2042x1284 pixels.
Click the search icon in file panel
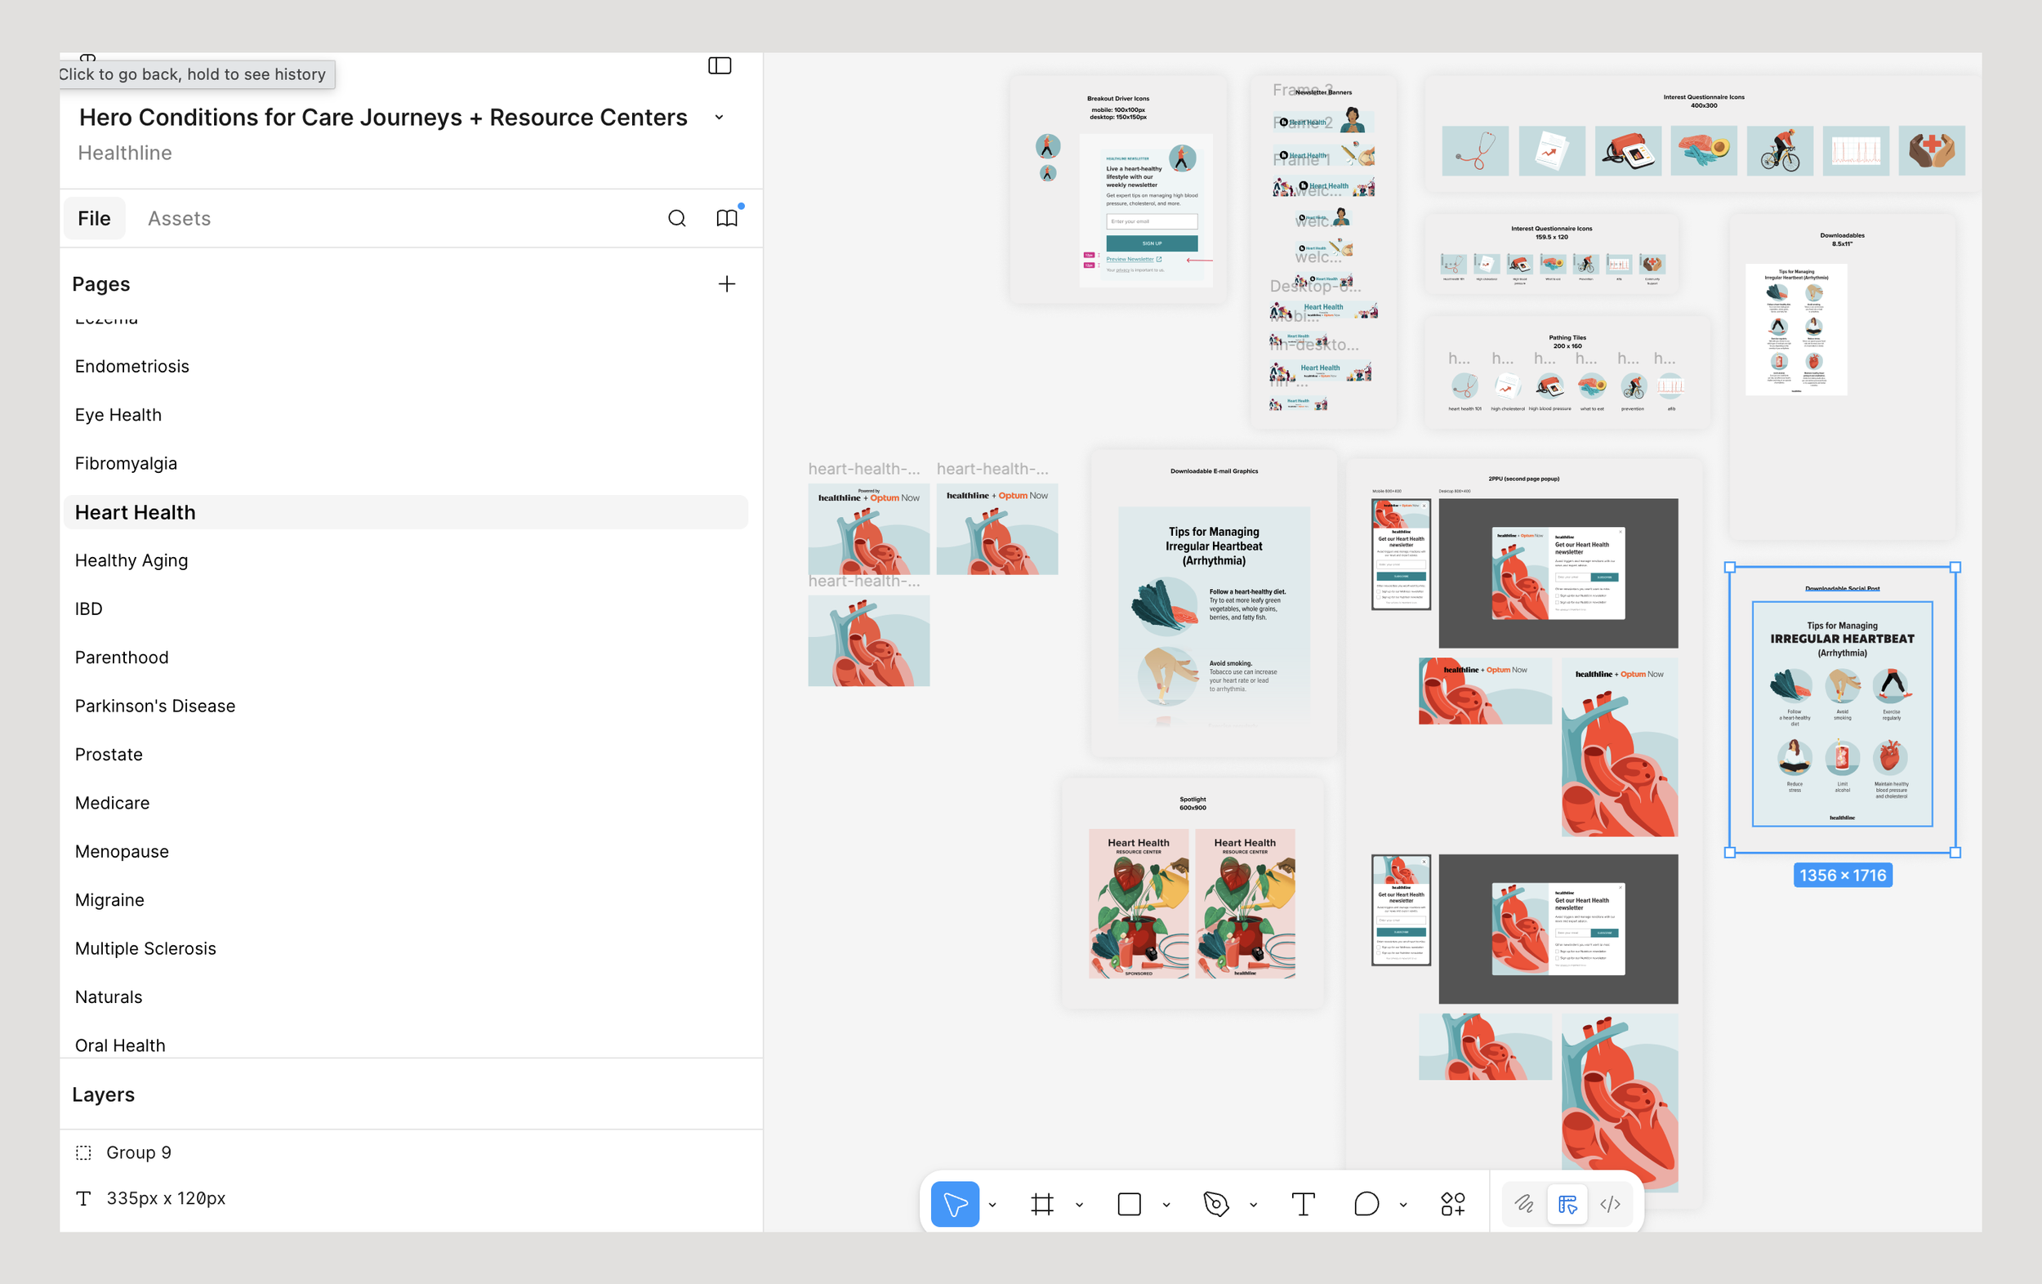pyautogui.click(x=676, y=218)
